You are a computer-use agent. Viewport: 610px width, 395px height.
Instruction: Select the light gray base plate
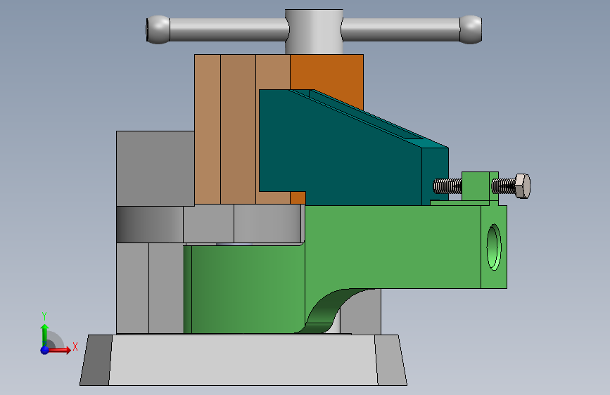(243, 360)
